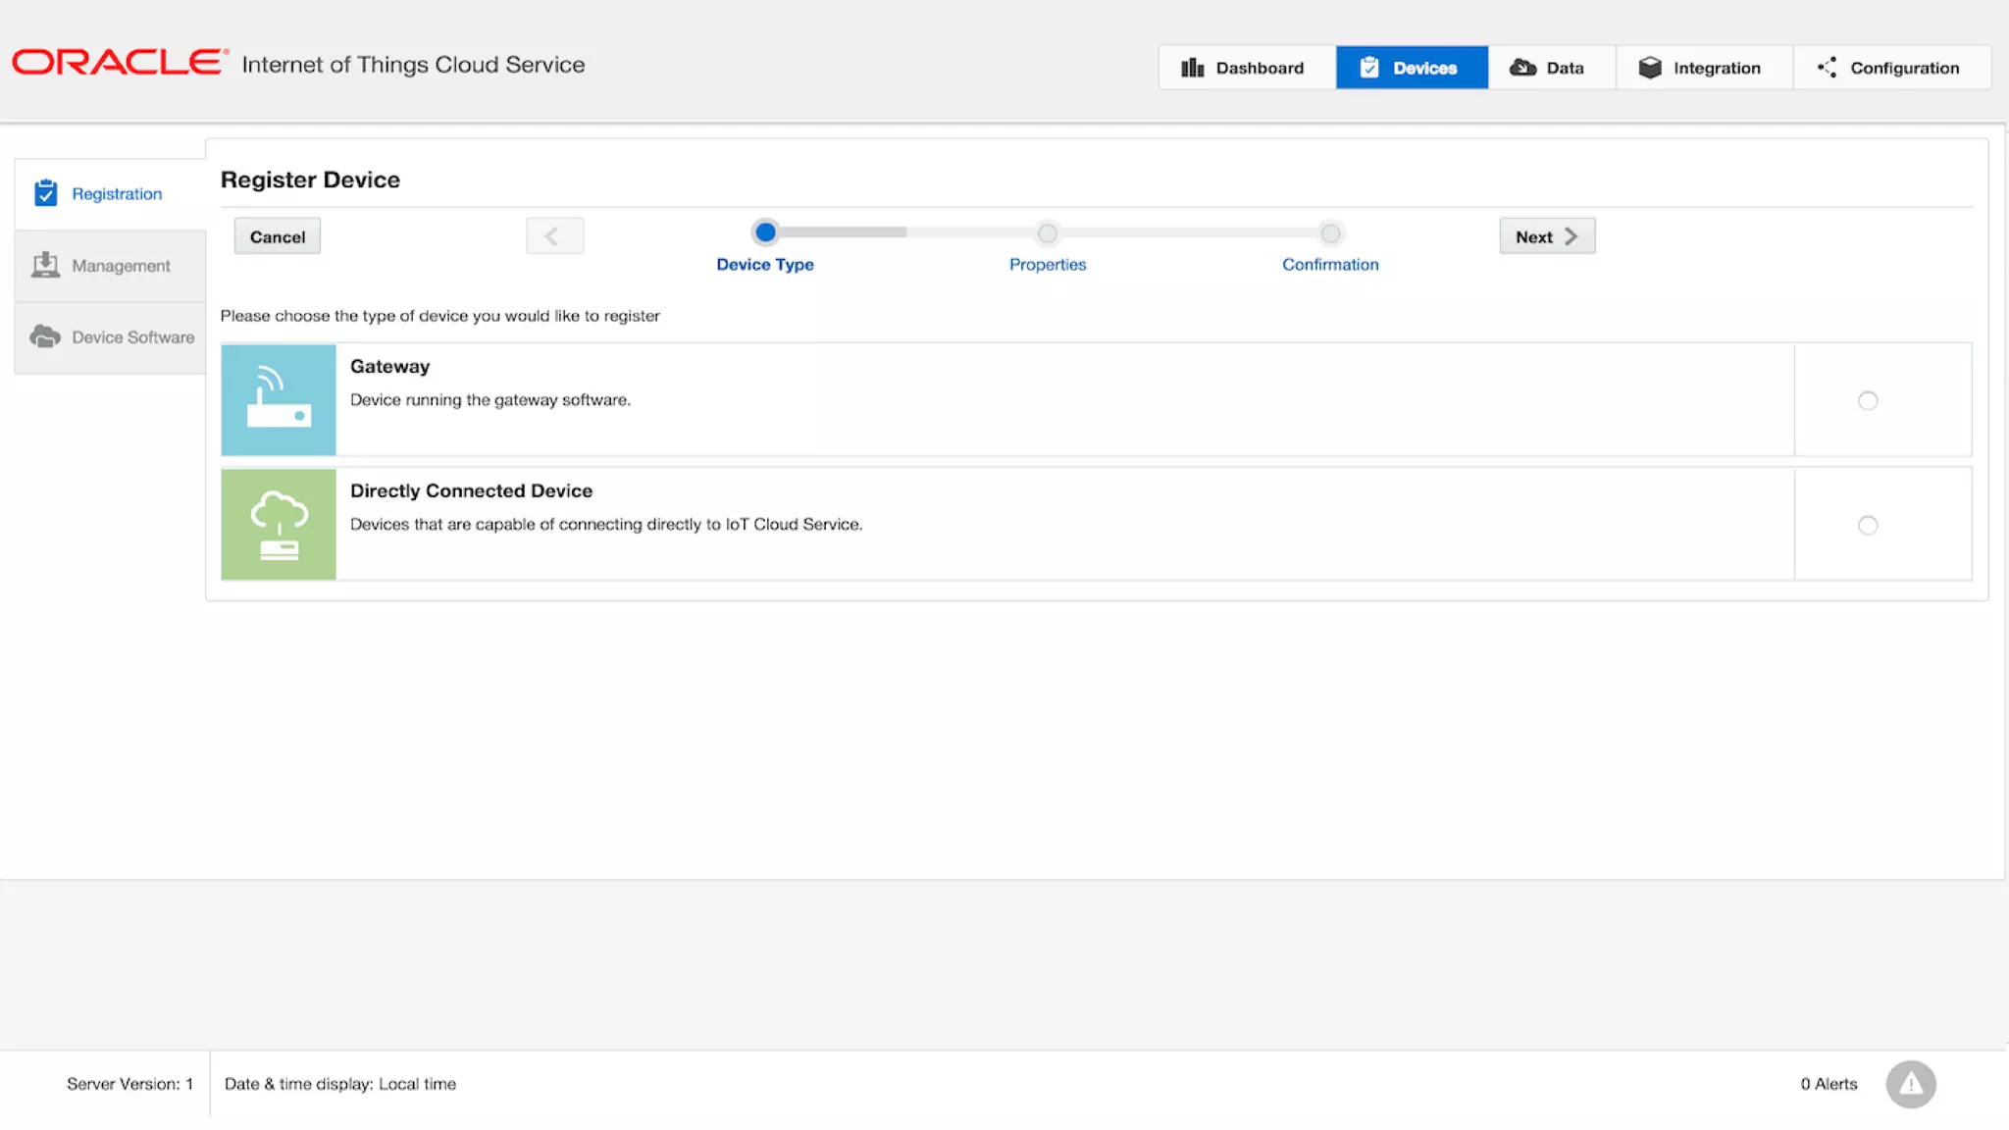Open Management in the sidebar

[x=110, y=266]
